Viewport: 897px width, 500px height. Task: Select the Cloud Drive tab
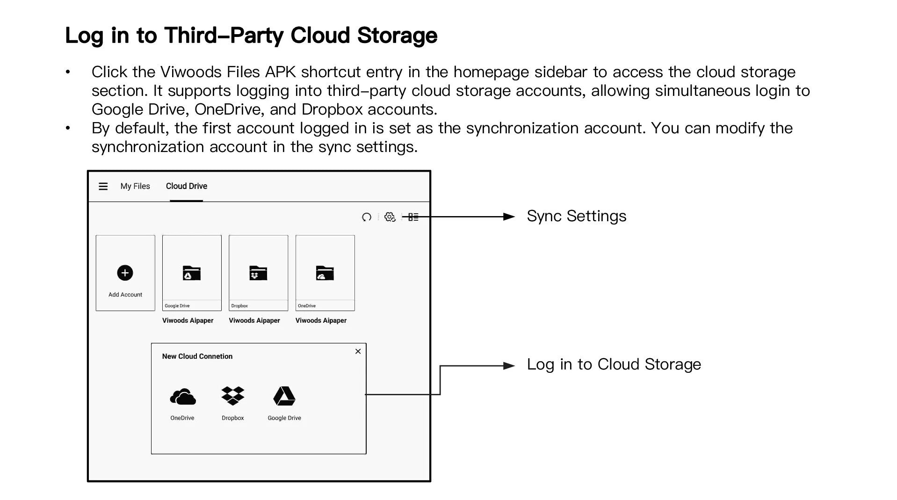pyautogui.click(x=187, y=186)
